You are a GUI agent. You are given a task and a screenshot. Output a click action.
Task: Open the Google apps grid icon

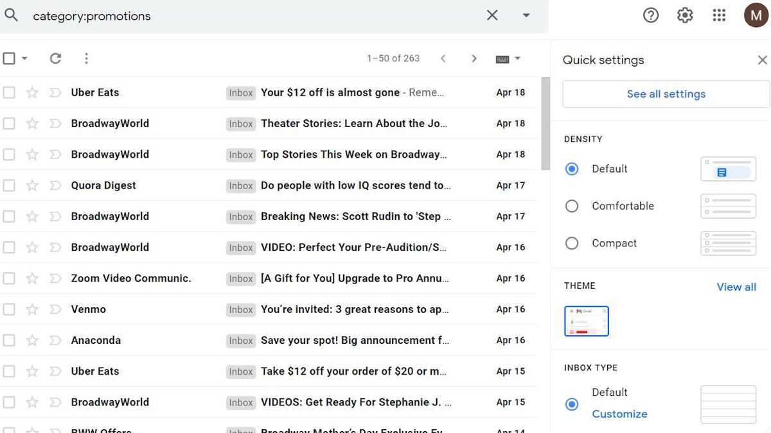pos(719,15)
